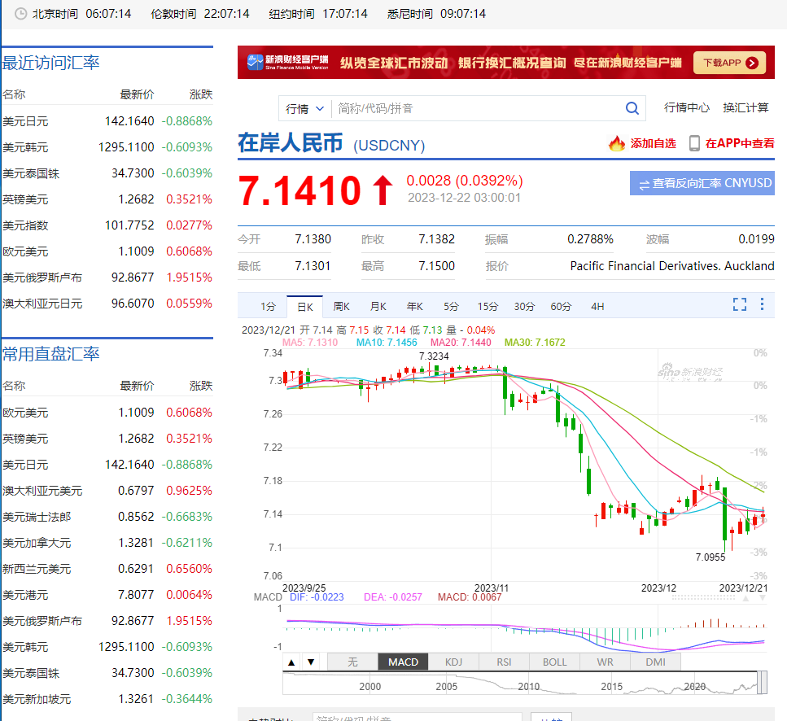Click the arrow icon on 下载APP button
Image resolution: width=787 pixels, height=721 pixels.
752,63
